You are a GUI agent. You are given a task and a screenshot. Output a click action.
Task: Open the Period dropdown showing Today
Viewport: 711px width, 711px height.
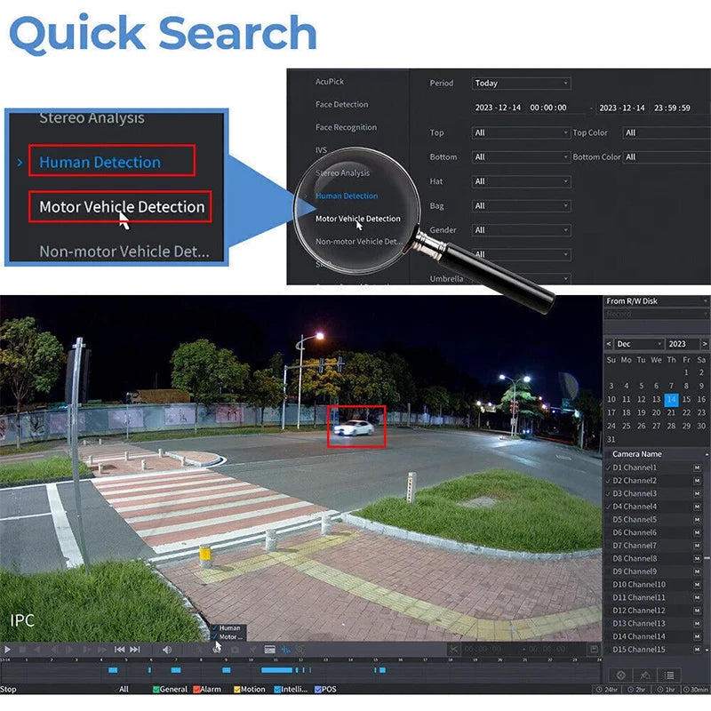(x=521, y=83)
